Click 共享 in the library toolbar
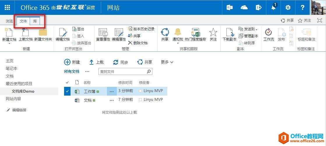Screen dimensions: 326x146 pos(145,62)
